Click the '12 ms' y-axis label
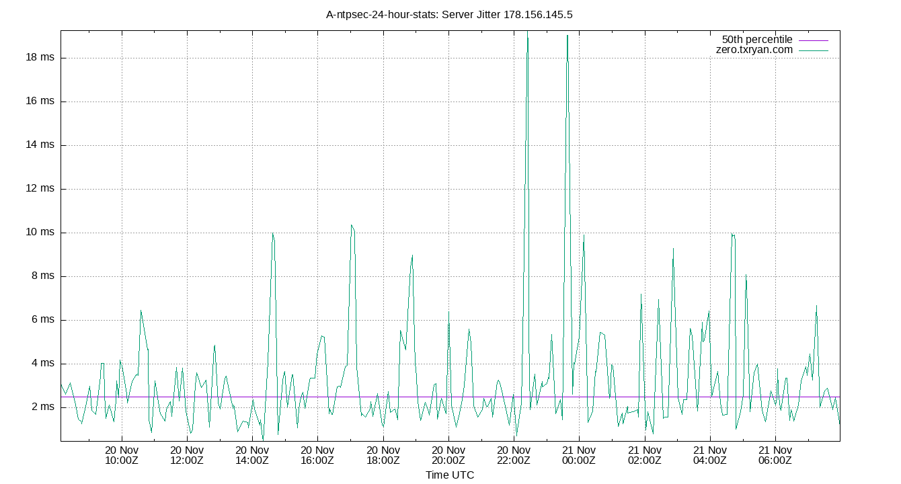 coord(40,189)
